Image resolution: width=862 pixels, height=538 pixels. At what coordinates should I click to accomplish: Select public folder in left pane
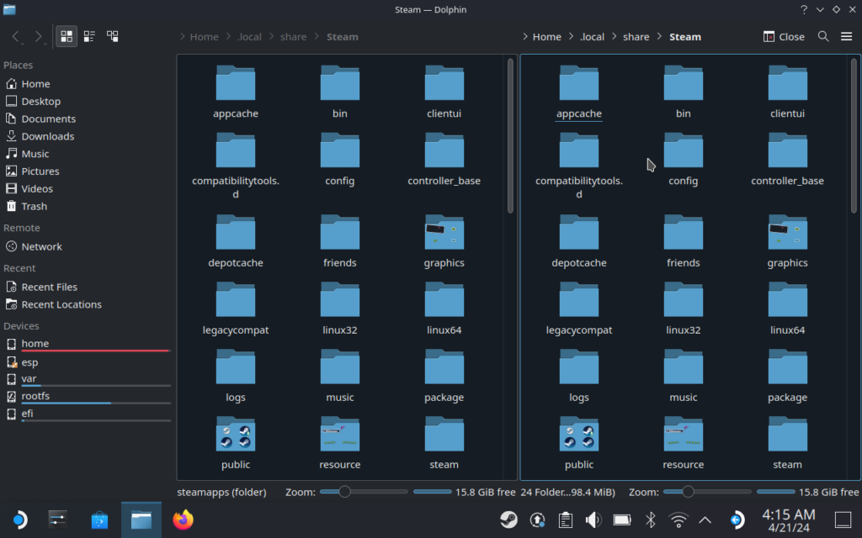pos(236,443)
